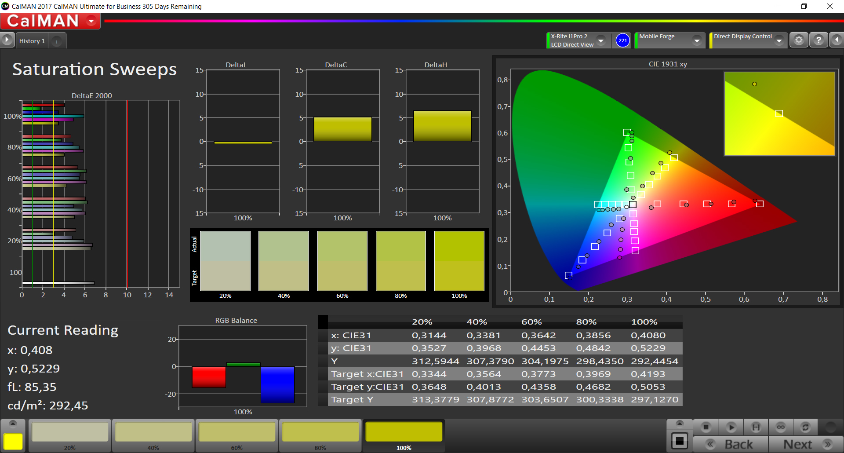Viewport: 844px width, 453px height.
Task: Click the 80% Actual/Target comparison swatch
Action: (400, 261)
